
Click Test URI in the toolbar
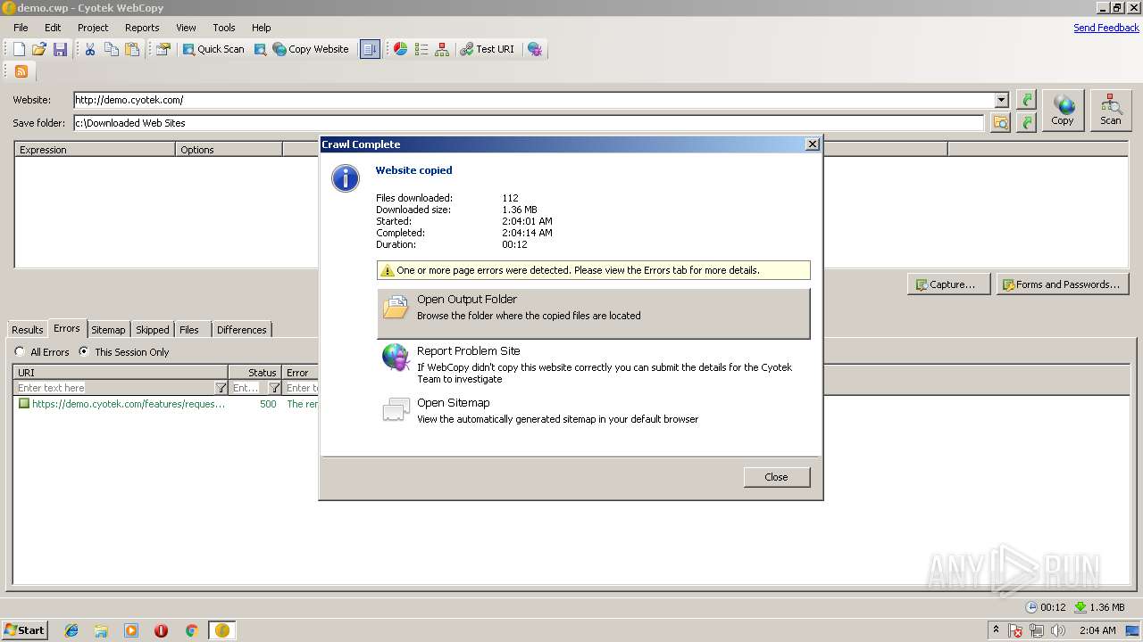[488, 49]
